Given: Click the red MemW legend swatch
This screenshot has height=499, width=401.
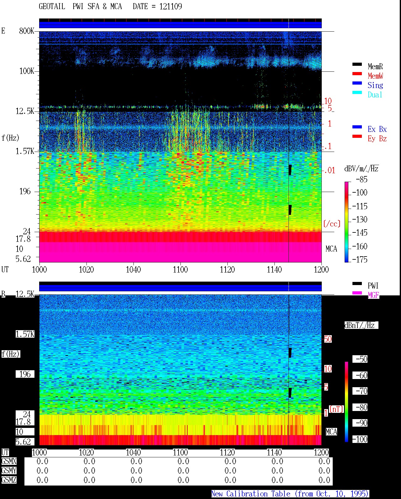Looking at the screenshot, I should point(357,74).
